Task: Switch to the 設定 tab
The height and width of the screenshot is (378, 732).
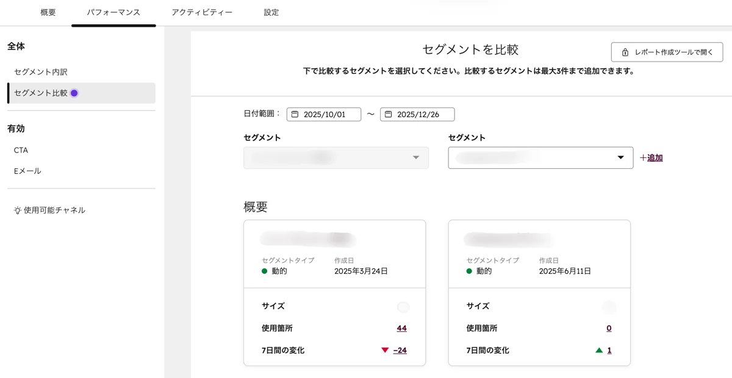Action: (271, 12)
